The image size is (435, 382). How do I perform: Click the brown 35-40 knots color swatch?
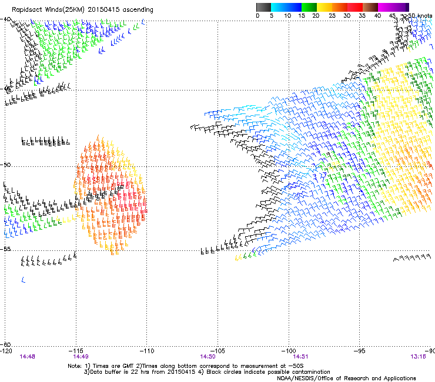(370, 7)
